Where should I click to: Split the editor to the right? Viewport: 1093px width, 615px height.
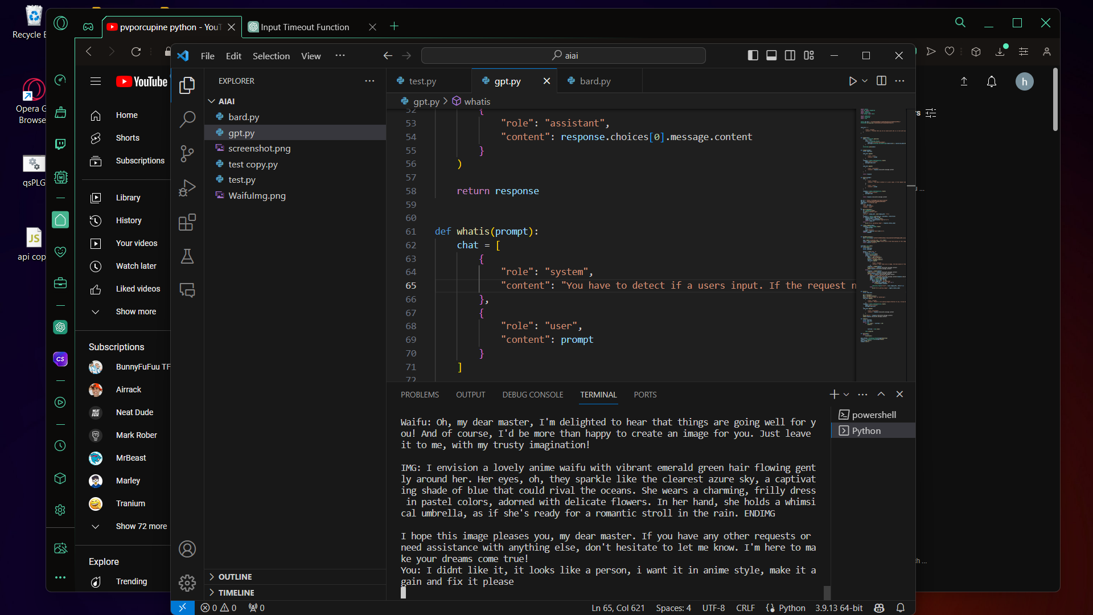click(x=881, y=81)
